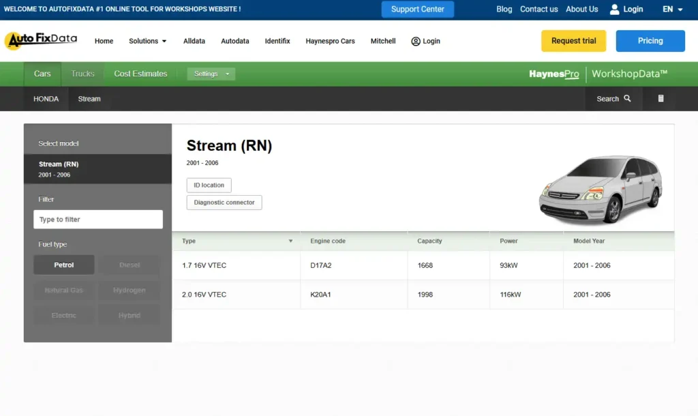Switch to the Trucks tab
The image size is (698, 416).
click(82, 74)
